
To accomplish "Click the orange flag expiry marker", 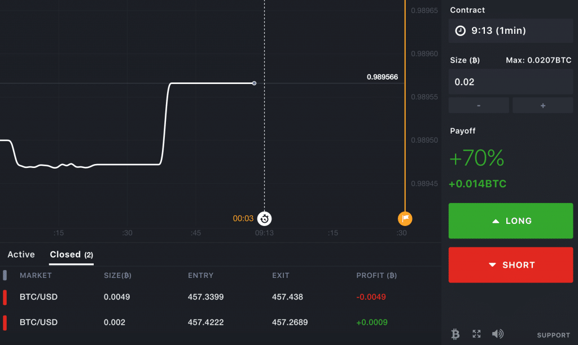I will (405, 219).
